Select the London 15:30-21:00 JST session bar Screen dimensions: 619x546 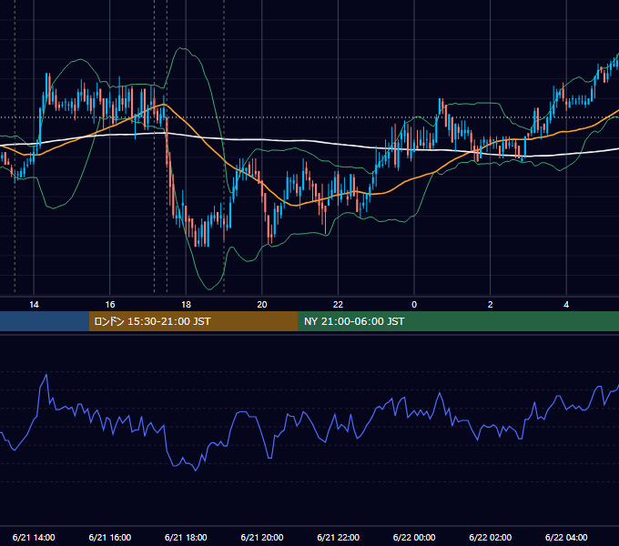pyautogui.click(x=193, y=321)
